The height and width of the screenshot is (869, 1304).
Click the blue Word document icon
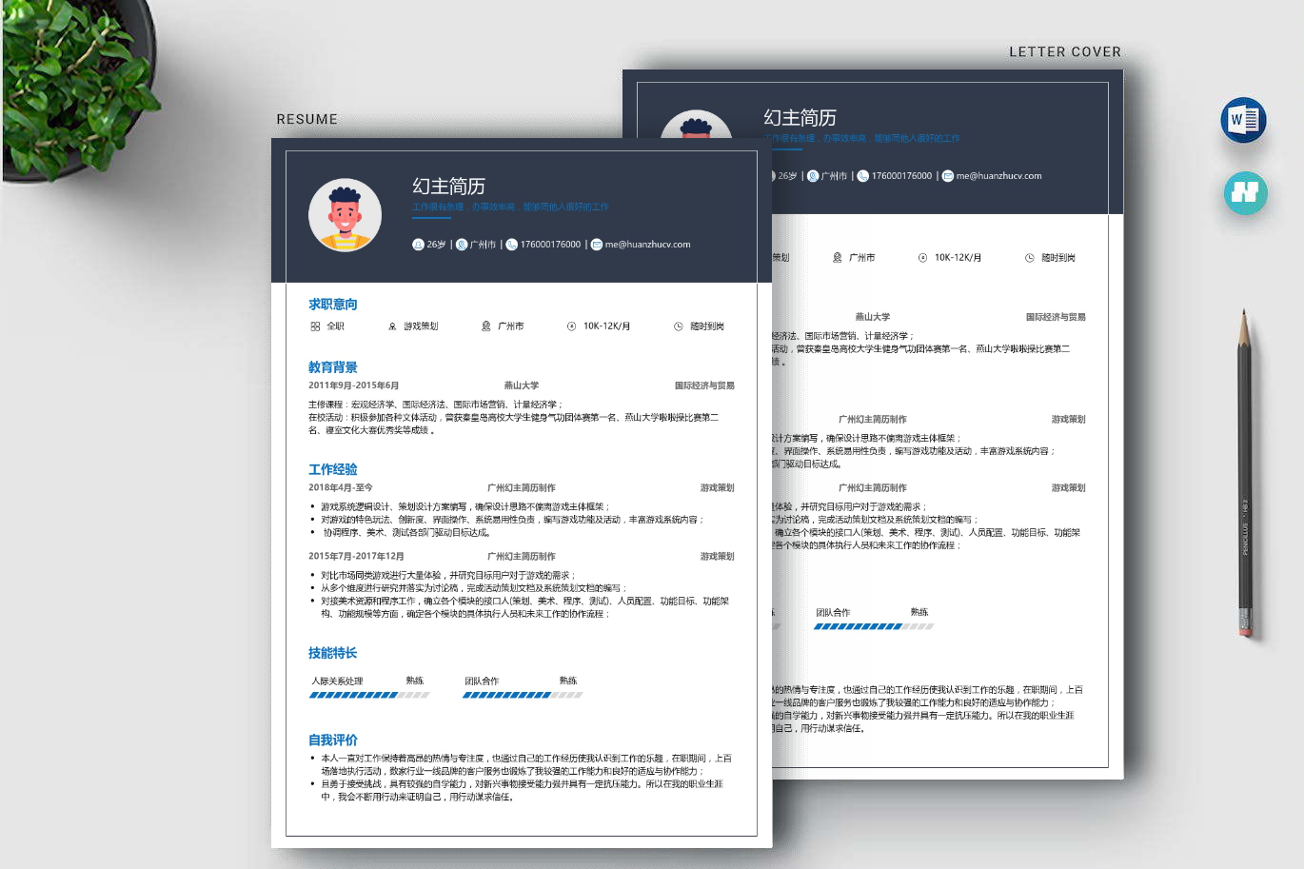(1243, 120)
